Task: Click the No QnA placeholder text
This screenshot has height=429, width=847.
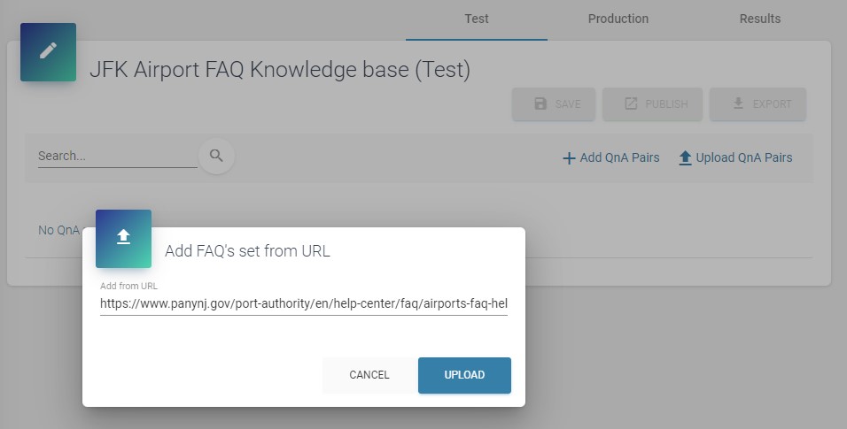Action: click(58, 230)
